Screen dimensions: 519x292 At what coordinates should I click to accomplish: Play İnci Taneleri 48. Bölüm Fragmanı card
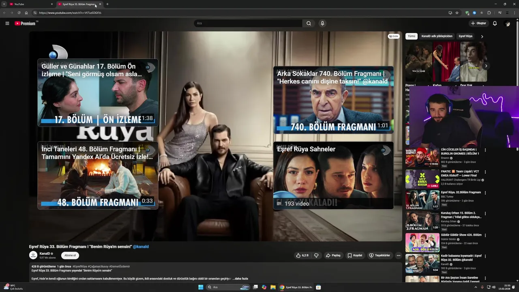pos(98,175)
